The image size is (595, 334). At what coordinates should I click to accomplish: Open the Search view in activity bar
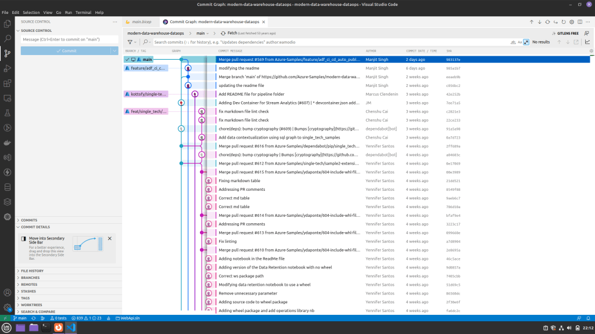8,38
